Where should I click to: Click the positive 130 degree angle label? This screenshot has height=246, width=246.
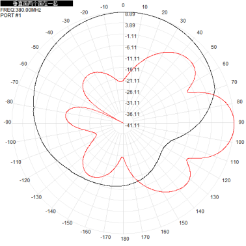pyautogui.click(x=215, y=197)
